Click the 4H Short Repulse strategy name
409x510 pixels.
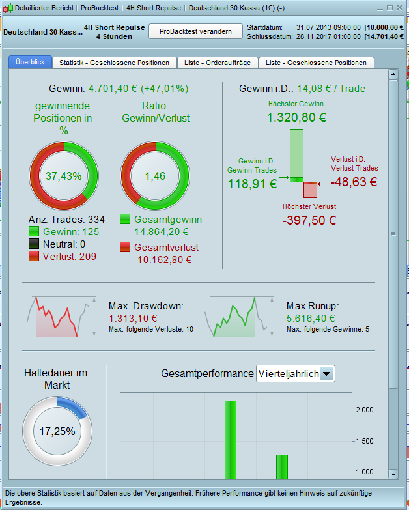tap(115, 27)
